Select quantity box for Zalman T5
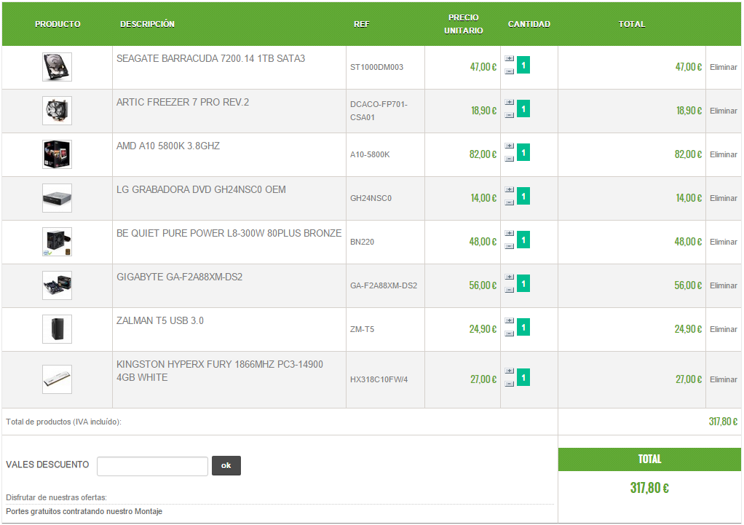This screenshot has height=525, width=744. pos(523,327)
